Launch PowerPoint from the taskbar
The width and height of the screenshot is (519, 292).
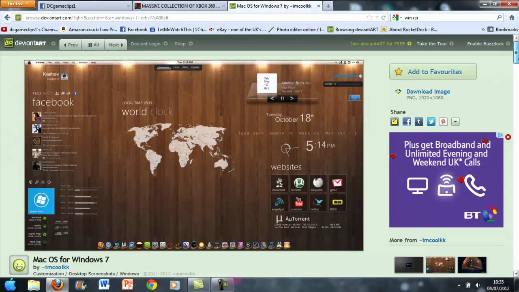coord(128,285)
